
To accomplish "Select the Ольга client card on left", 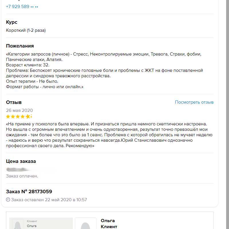I will [x=41, y=224].
